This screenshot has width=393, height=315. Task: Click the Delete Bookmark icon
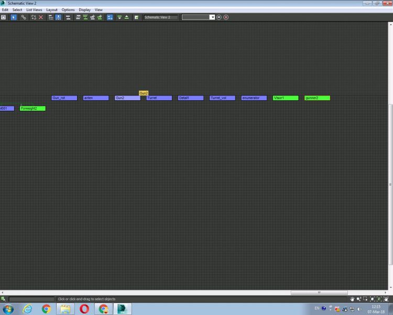226,17
